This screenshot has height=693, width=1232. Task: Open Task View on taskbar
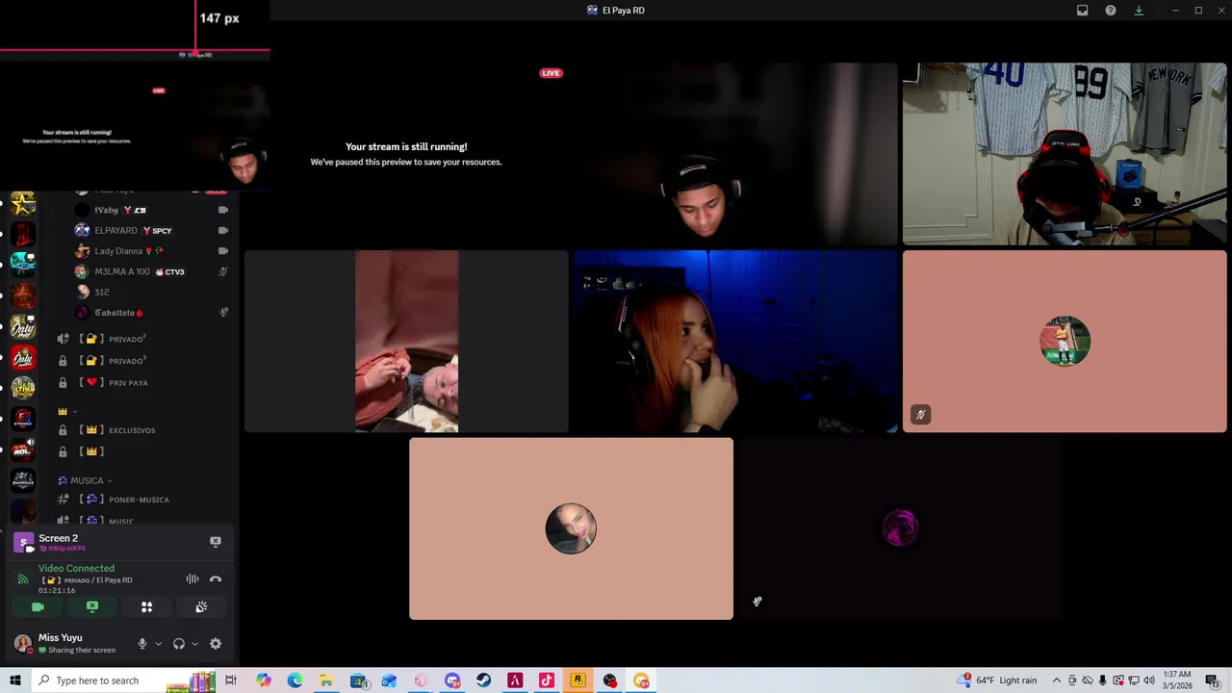(231, 680)
